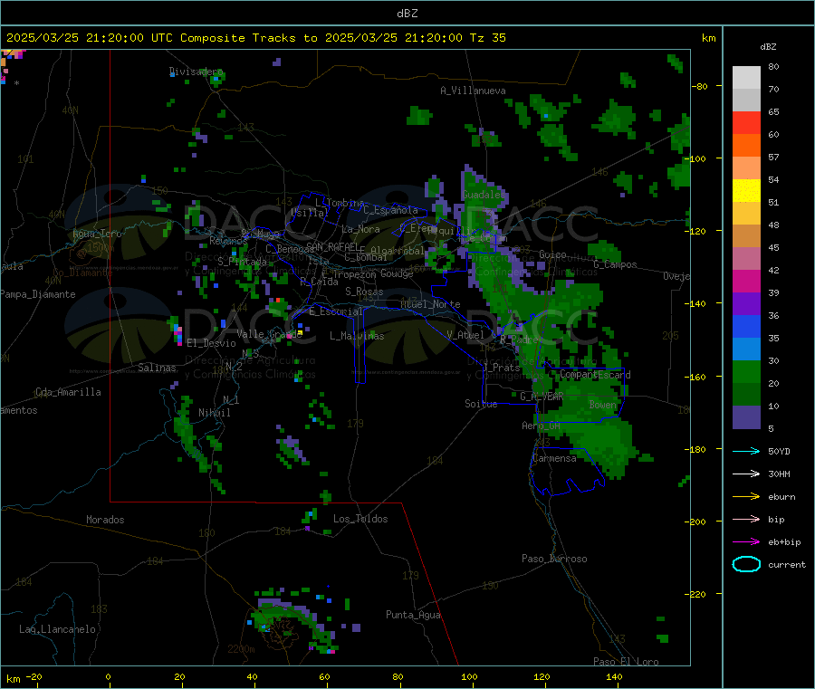This screenshot has height=689, width=815.
Task: Click the El_Desvio map label
Action: click(x=211, y=343)
